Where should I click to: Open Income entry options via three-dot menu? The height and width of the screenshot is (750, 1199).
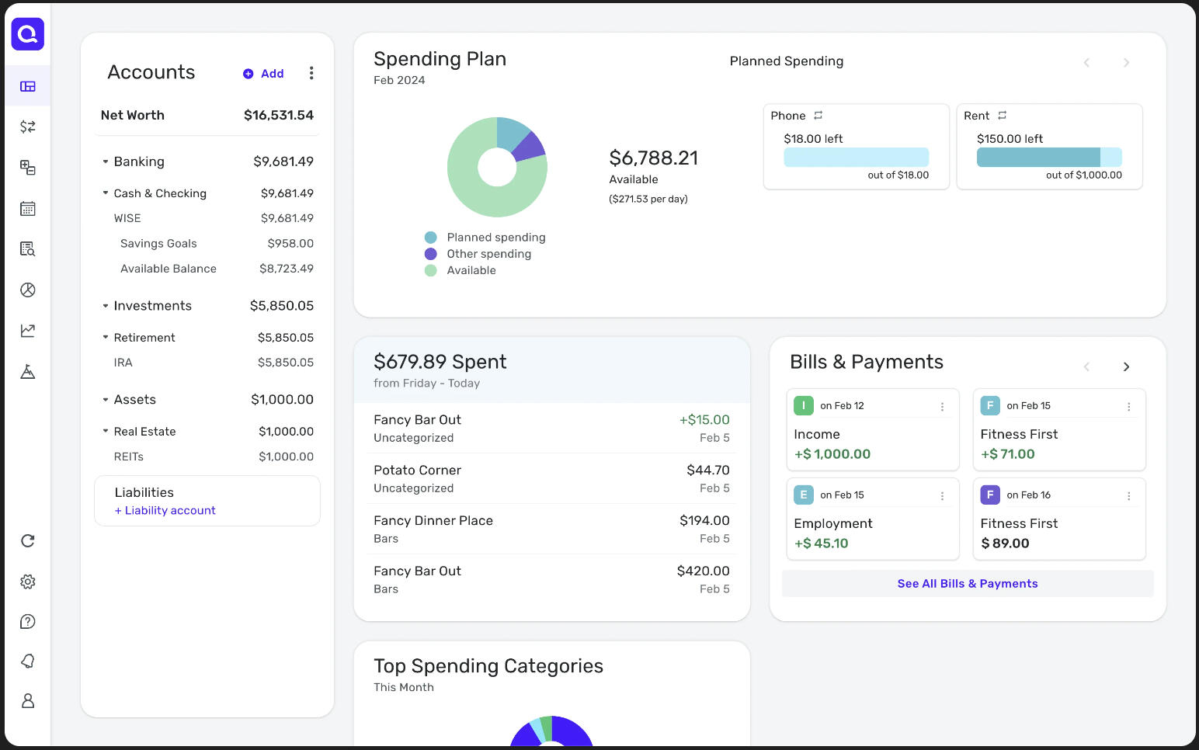coord(941,405)
